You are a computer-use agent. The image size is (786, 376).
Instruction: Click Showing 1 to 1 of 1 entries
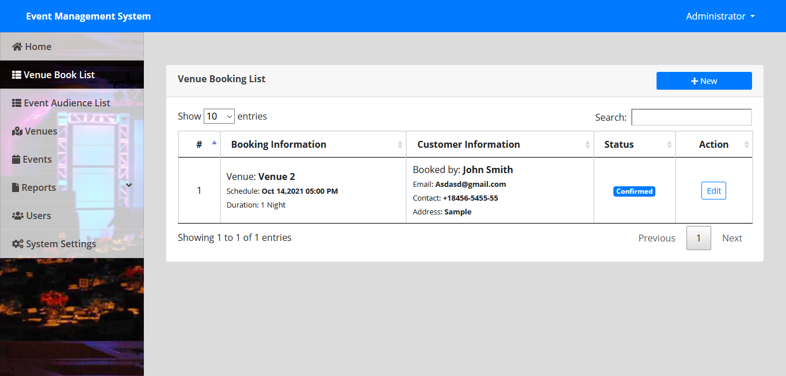(x=235, y=237)
